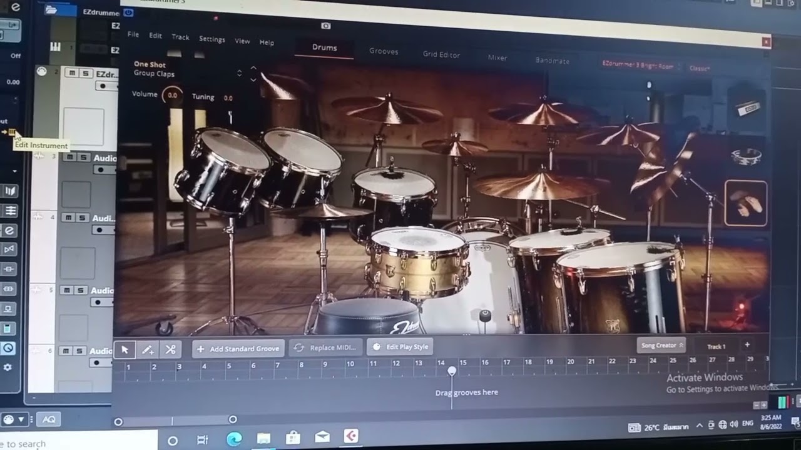Image resolution: width=801 pixels, height=450 pixels.
Task: Toggle the AQ button in Cubase
Action: point(48,420)
